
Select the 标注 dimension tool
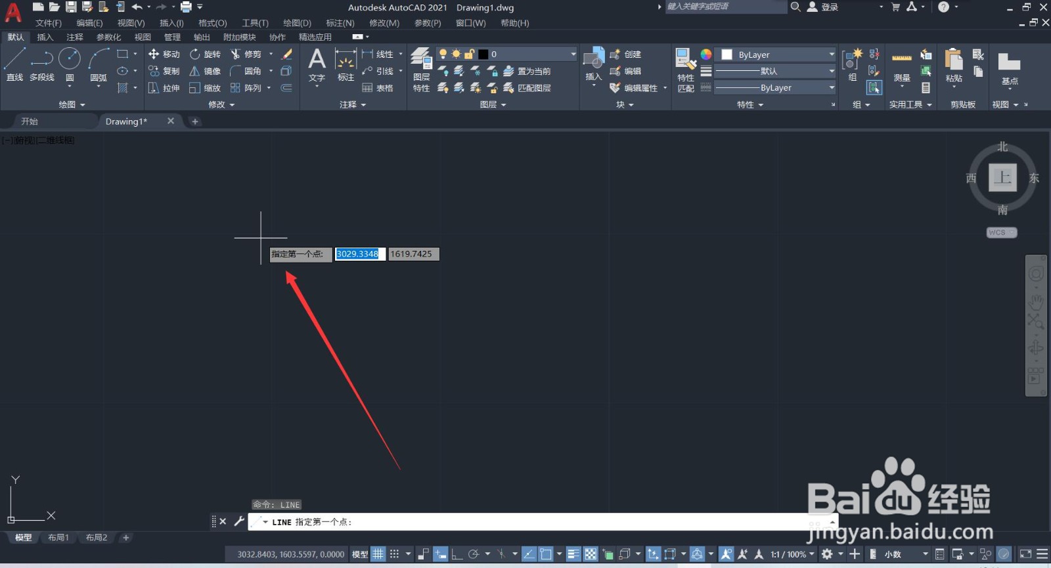346,64
